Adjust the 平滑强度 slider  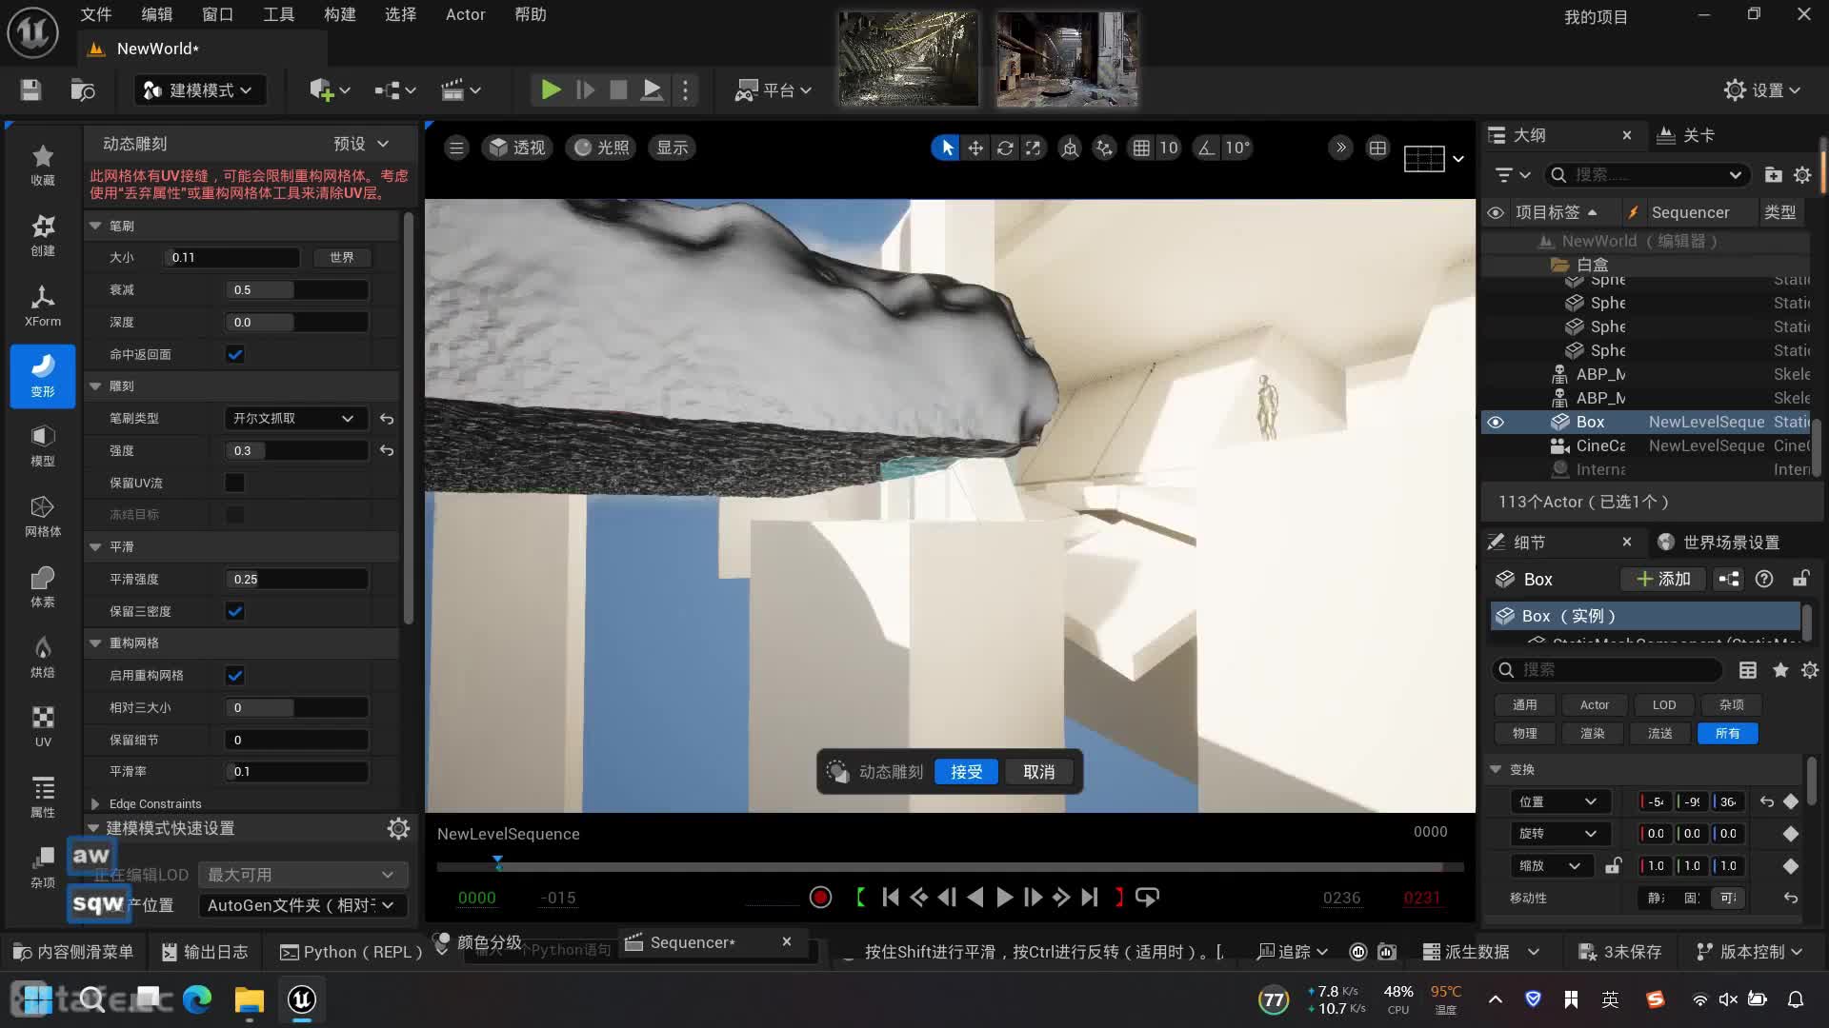pos(296,579)
